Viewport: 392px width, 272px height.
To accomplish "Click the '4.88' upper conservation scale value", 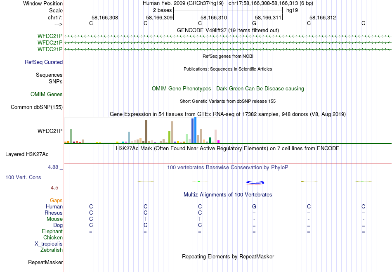I will click(x=53, y=167).
